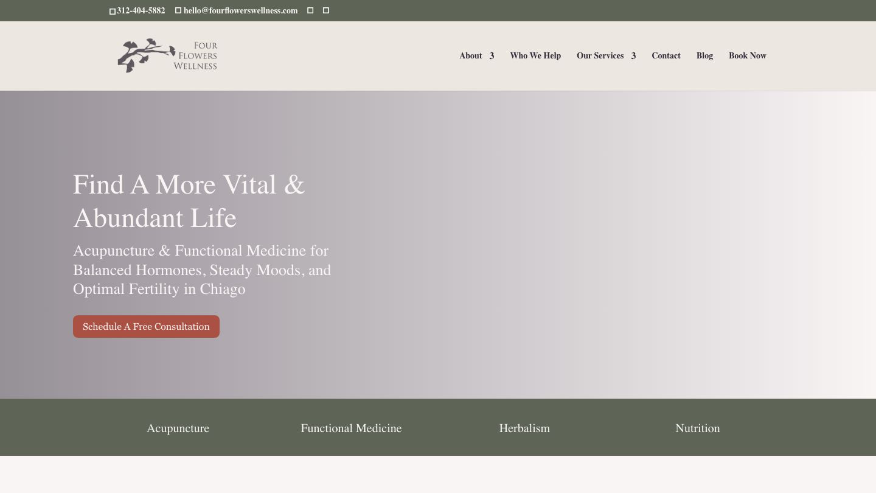Visit the Blog page
This screenshot has height=493, width=876.
pos(704,55)
